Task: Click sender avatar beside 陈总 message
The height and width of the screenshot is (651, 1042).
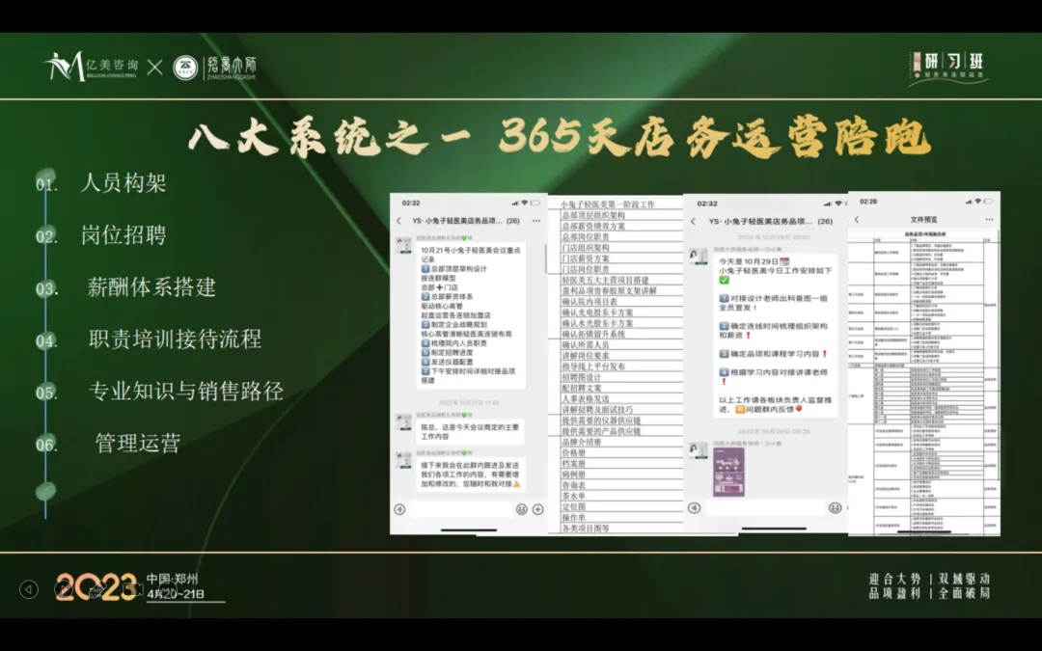Action: click(x=403, y=421)
